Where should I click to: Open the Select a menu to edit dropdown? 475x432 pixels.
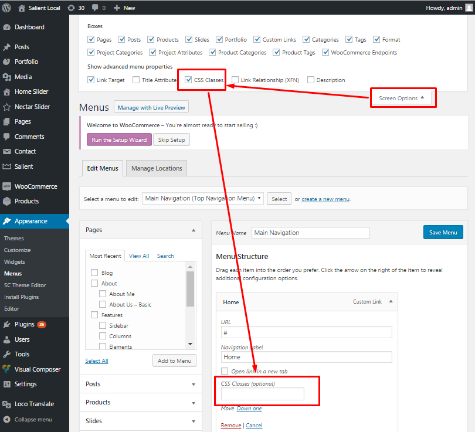click(x=203, y=199)
